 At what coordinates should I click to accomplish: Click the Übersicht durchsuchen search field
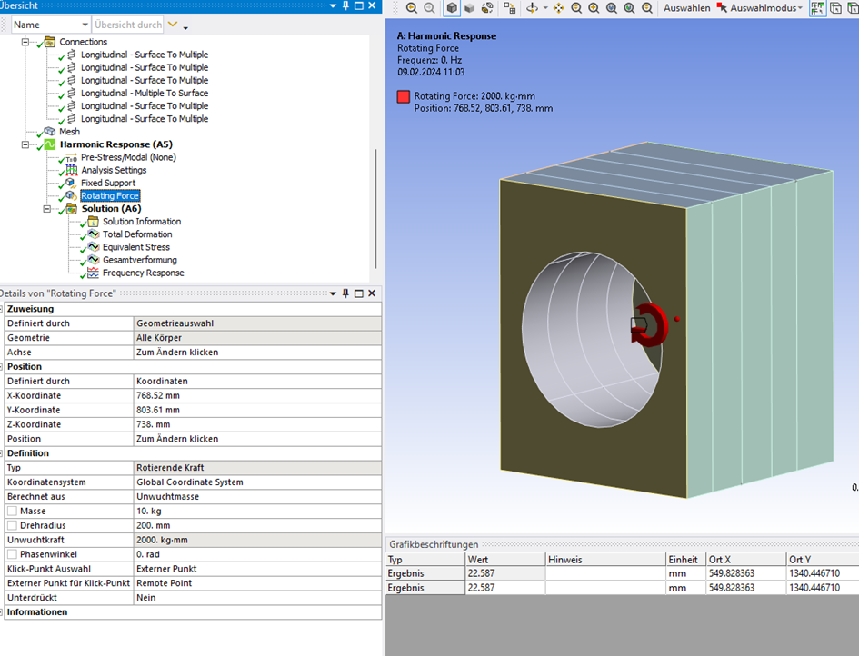click(x=127, y=25)
